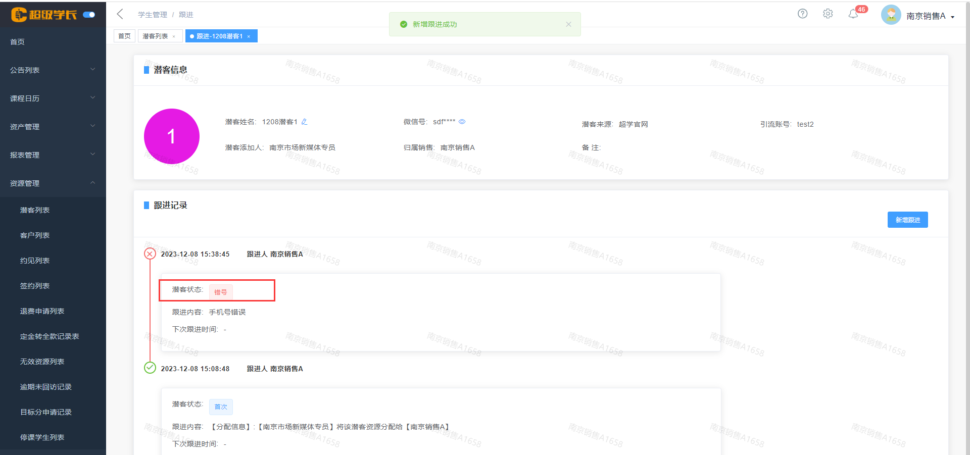Click the back arrow icon
This screenshot has height=455, width=970.
click(x=120, y=14)
